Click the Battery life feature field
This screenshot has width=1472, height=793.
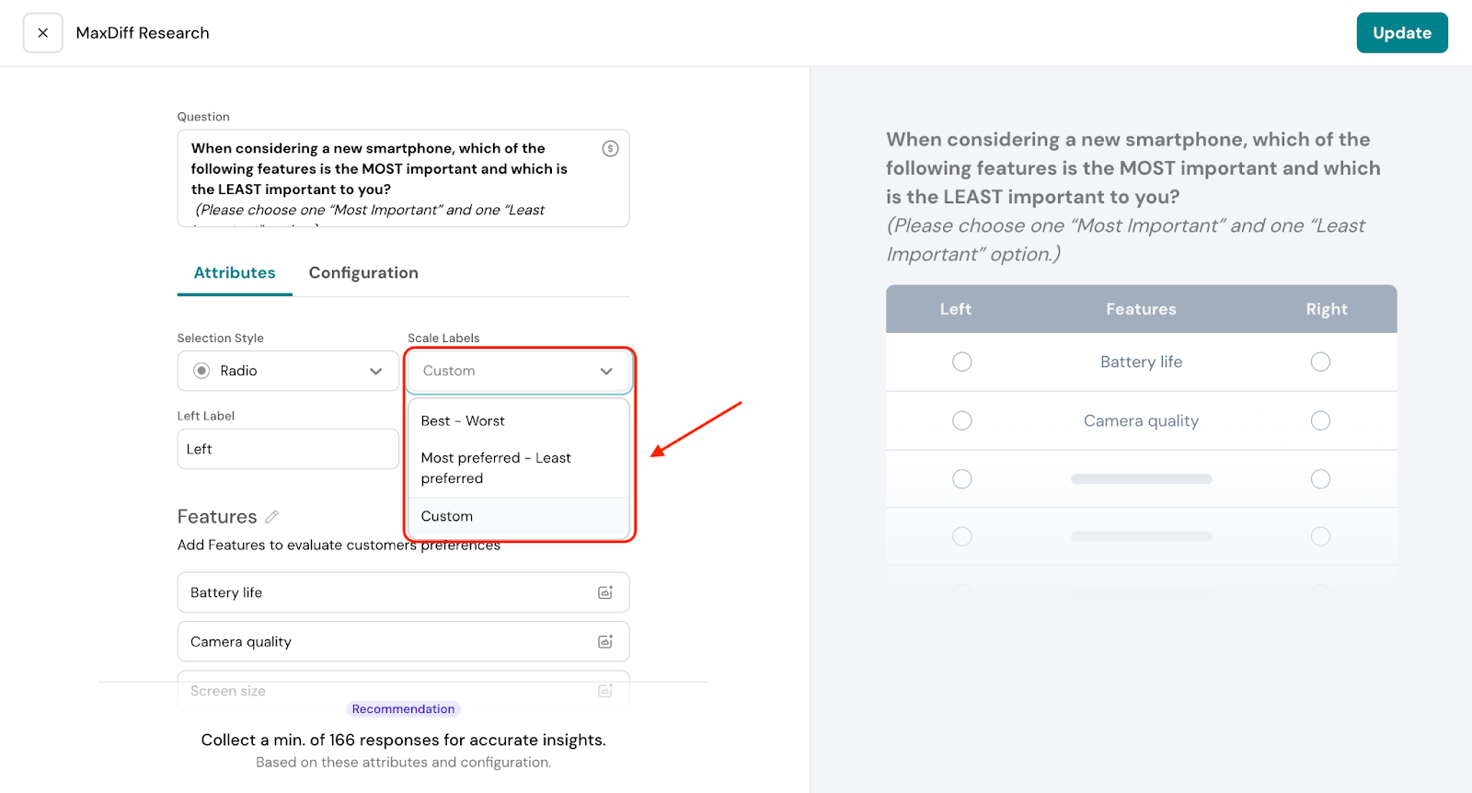point(386,592)
